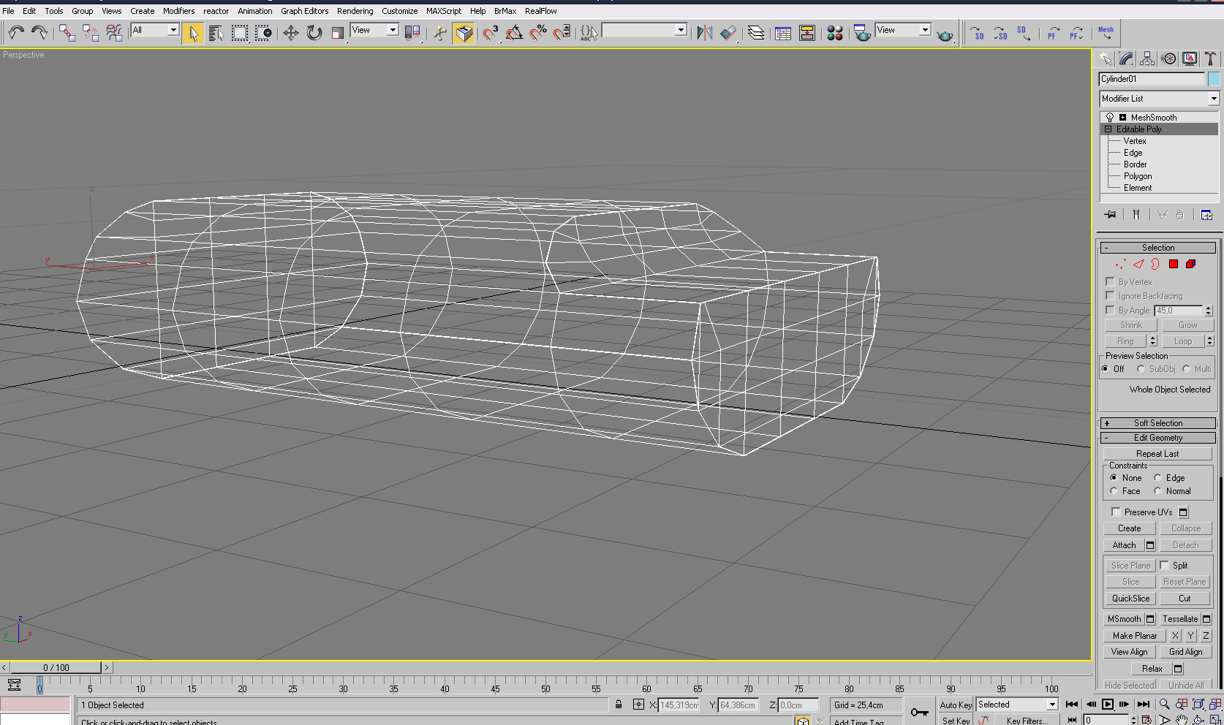Click the Quick Render teapot icon
This screenshot has width=1224, height=725.
pos(945,34)
